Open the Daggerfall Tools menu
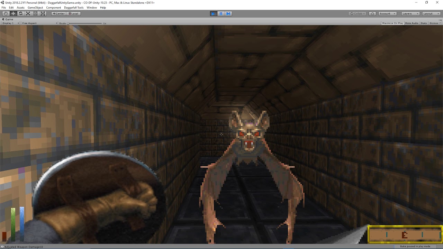 (74, 8)
